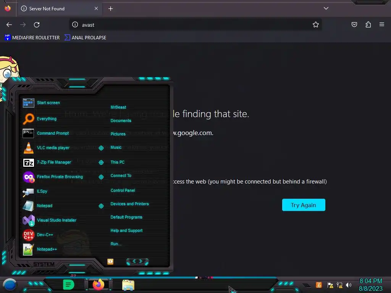The width and height of the screenshot is (391, 293).
Task: Click the site info icon in address bar
Action: [x=75, y=25]
